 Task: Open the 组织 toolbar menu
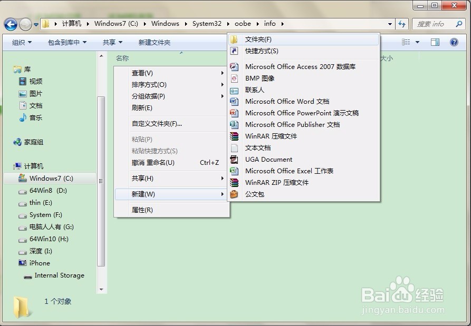coord(22,42)
